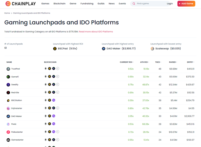Open the Polkastarter launchpad name link

(x=17, y=132)
